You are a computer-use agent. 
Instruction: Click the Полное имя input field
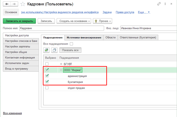click(x=62, y=28)
